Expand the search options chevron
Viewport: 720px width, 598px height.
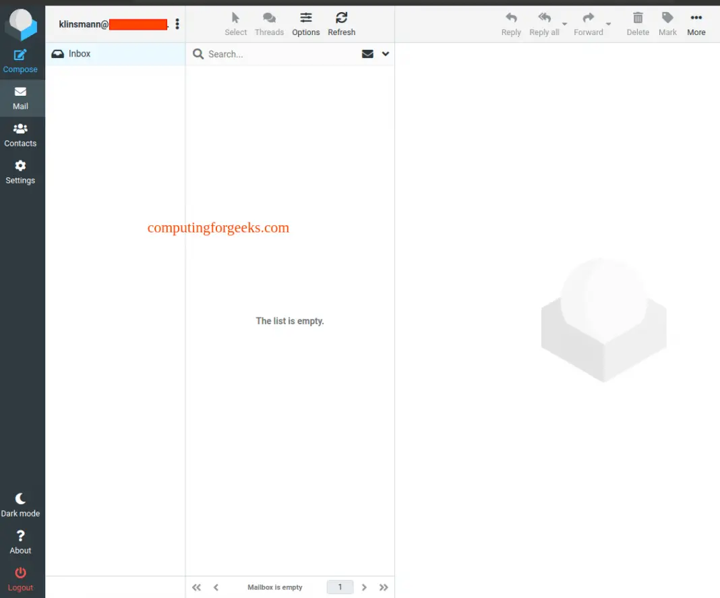[386, 54]
